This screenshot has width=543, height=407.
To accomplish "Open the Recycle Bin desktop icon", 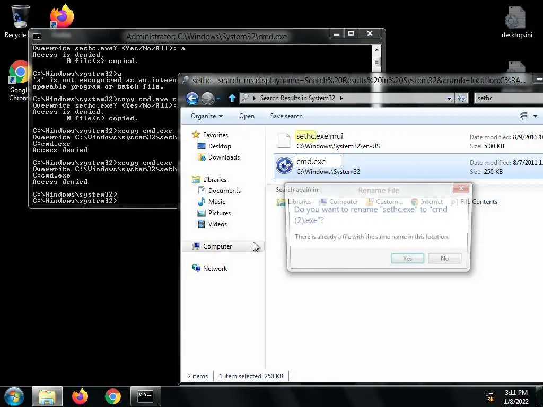I will pyautogui.click(x=20, y=16).
